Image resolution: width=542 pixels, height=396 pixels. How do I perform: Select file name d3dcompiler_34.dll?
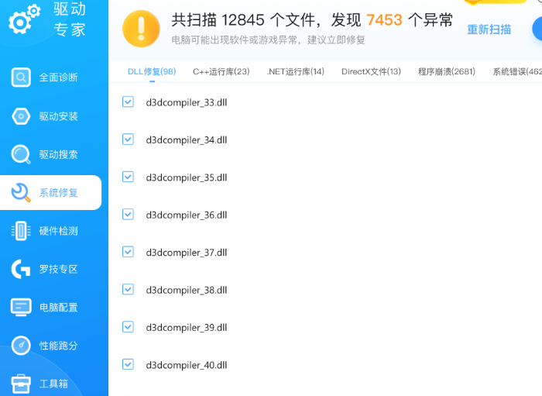pos(187,139)
